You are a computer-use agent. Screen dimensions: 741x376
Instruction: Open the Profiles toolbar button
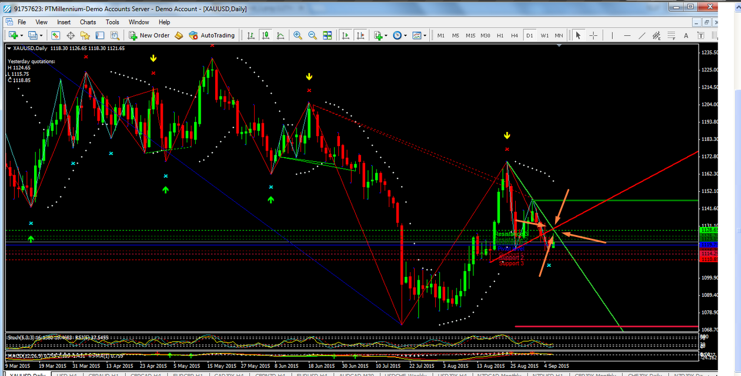tap(32, 35)
